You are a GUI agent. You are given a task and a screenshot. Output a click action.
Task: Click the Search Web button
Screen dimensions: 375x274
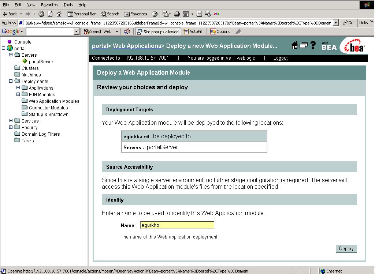(x=97, y=31)
